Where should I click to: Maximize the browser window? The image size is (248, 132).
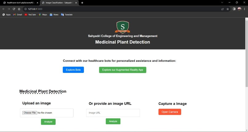(237, 2)
